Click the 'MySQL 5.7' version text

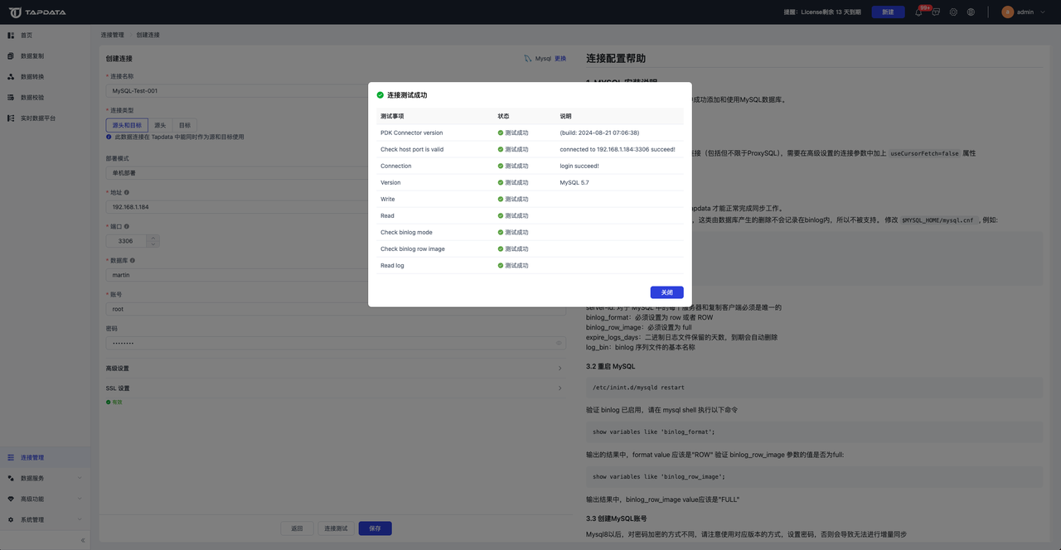[574, 182]
